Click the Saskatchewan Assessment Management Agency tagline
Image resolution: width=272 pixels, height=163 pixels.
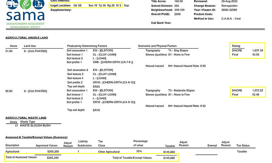click(25, 25)
